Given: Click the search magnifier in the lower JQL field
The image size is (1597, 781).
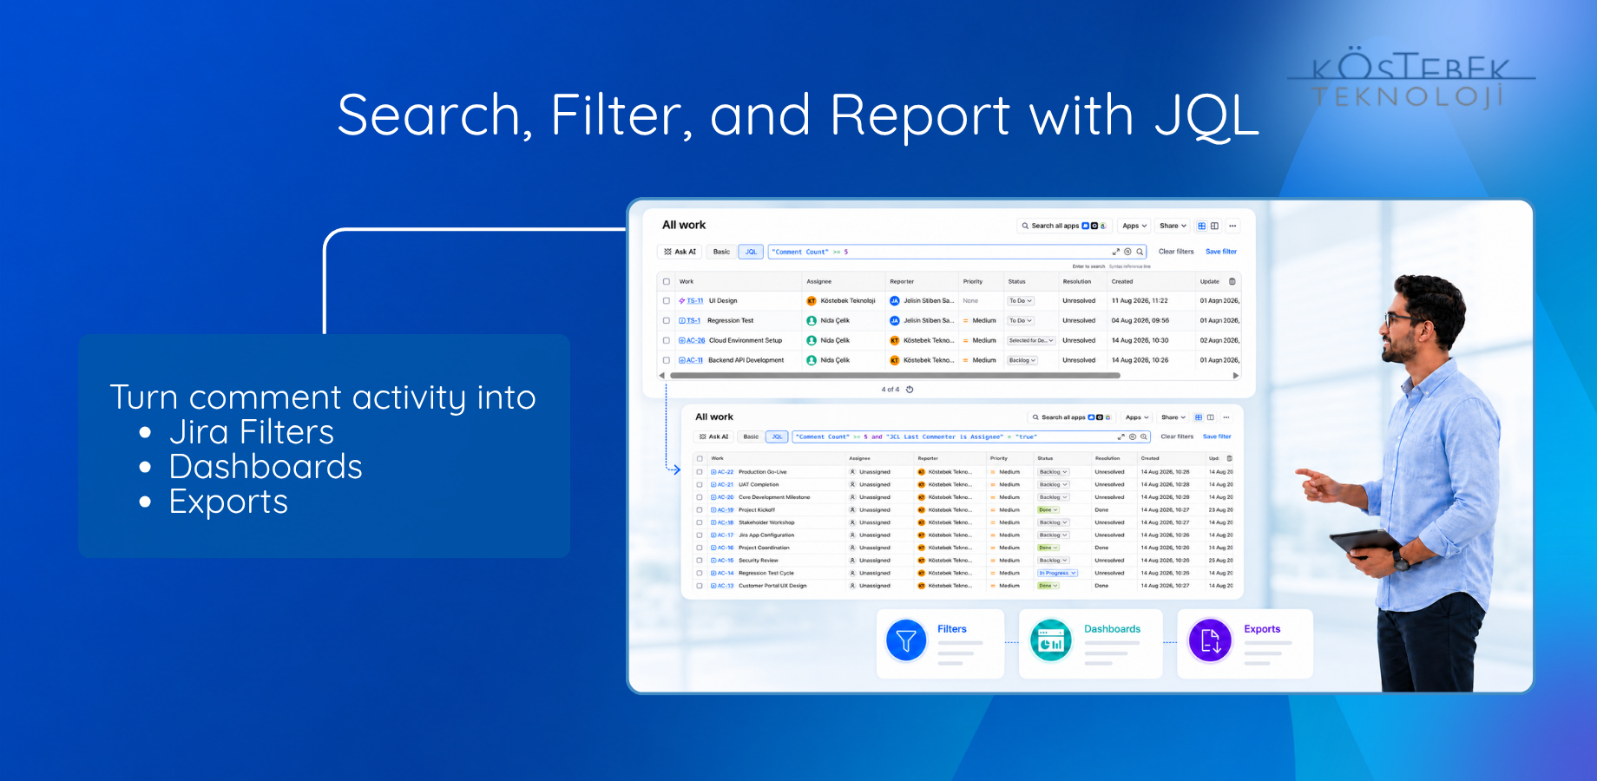Looking at the screenshot, I should point(1144,436).
